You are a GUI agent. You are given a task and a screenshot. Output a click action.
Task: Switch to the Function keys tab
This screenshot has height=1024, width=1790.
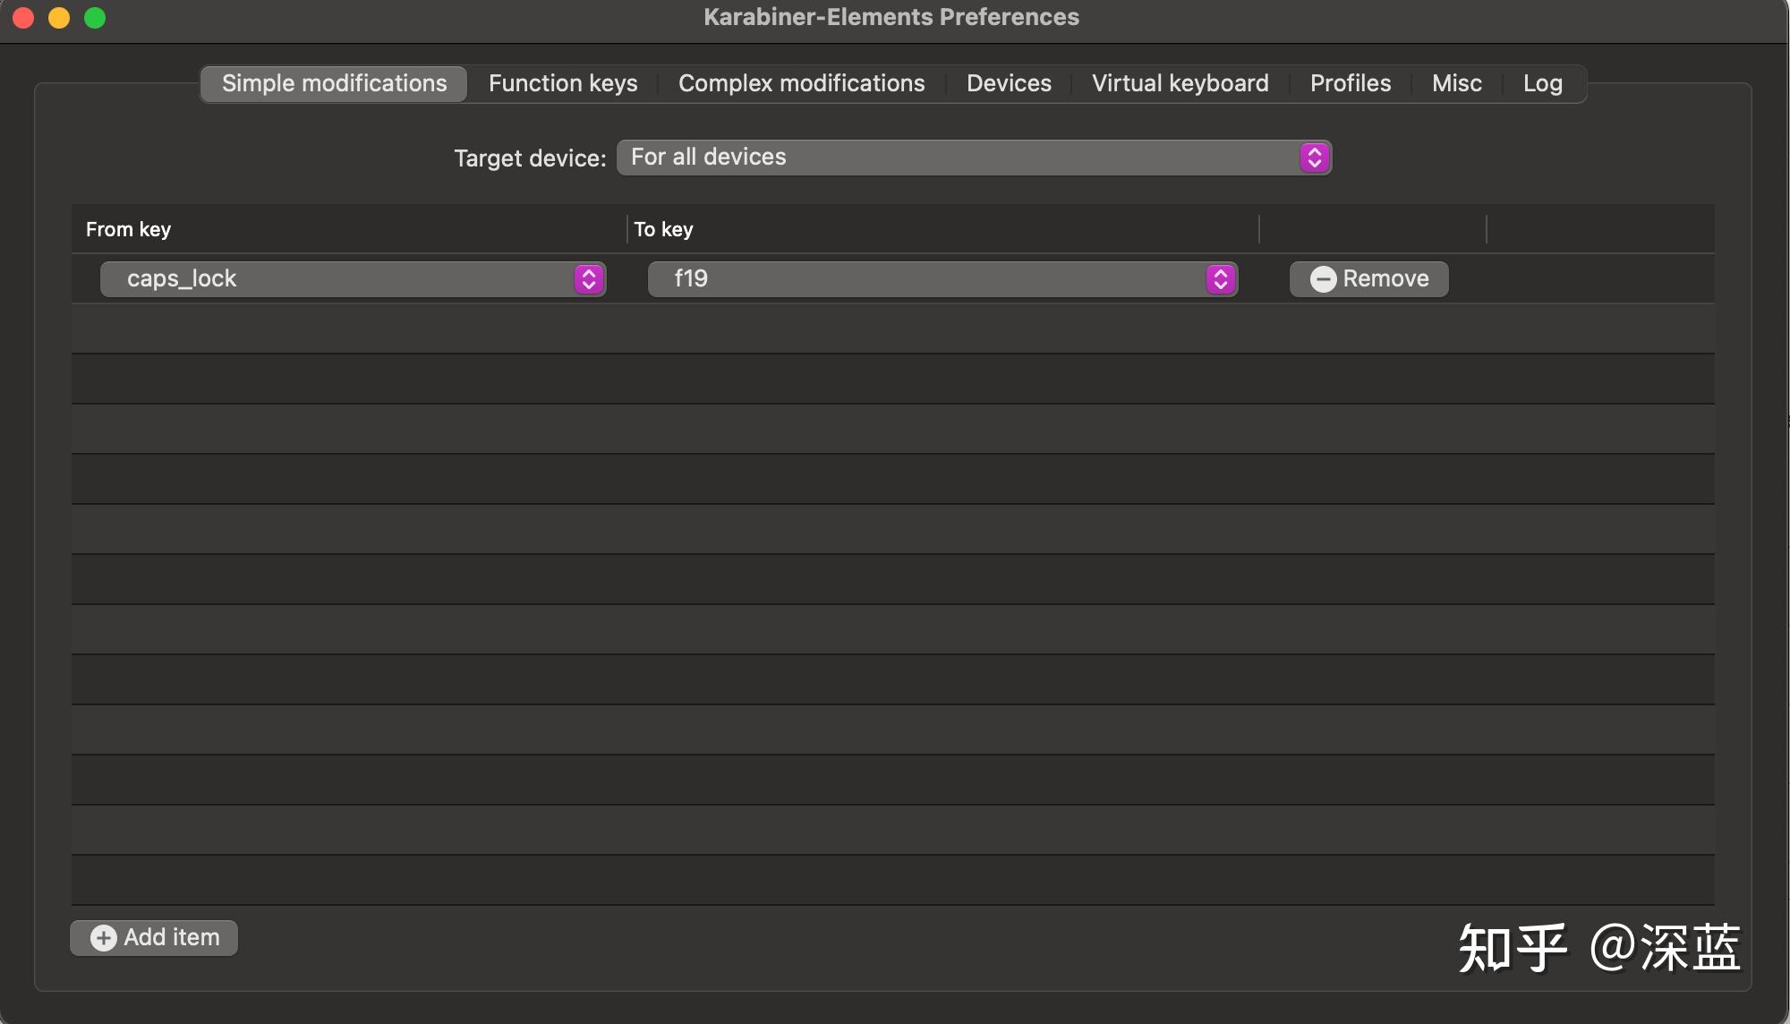click(563, 84)
